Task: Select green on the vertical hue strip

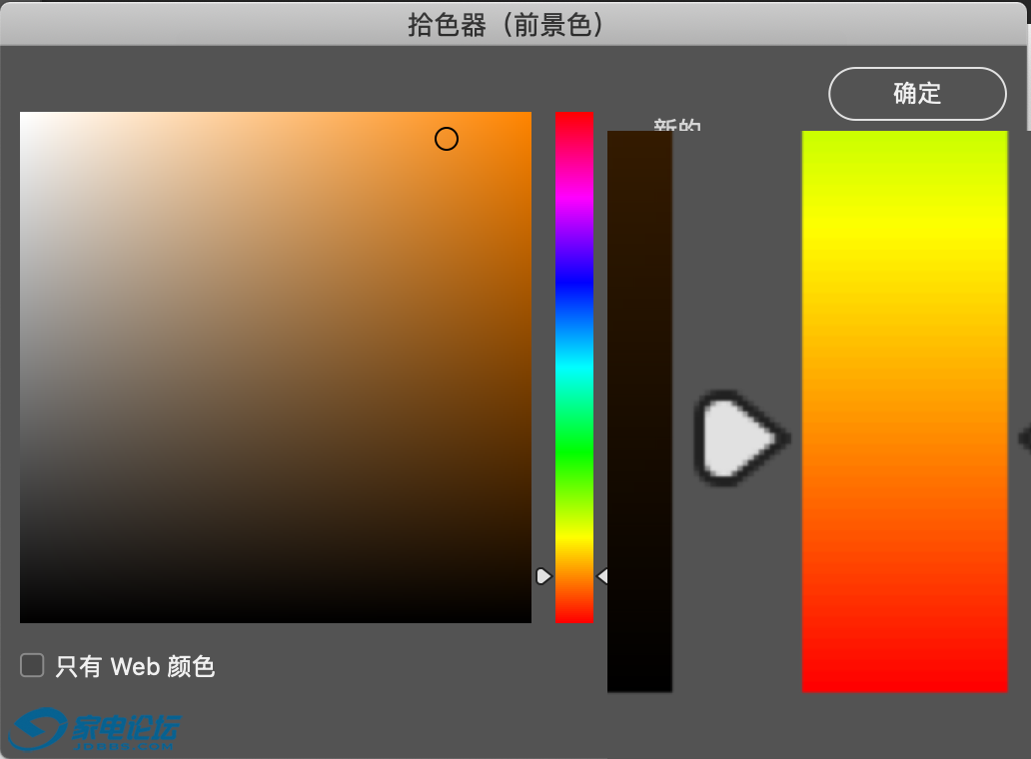Action: click(x=574, y=454)
